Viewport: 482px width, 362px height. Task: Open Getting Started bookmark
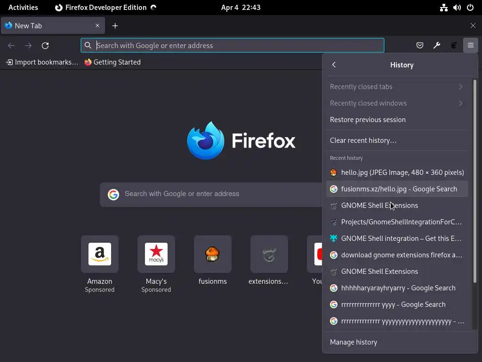(112, 62)
